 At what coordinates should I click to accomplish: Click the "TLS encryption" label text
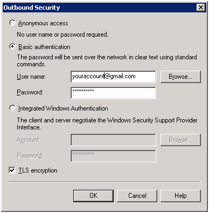[x=38, y=170]
